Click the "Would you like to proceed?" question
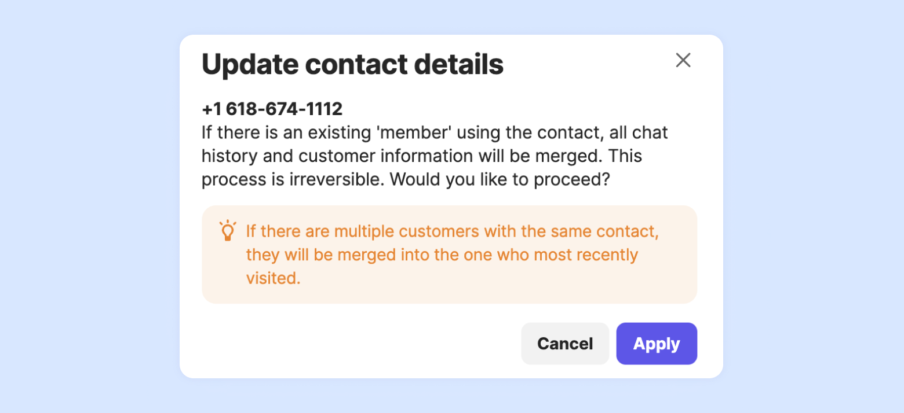This screenshot has height=413, width=904. point(500,179)
